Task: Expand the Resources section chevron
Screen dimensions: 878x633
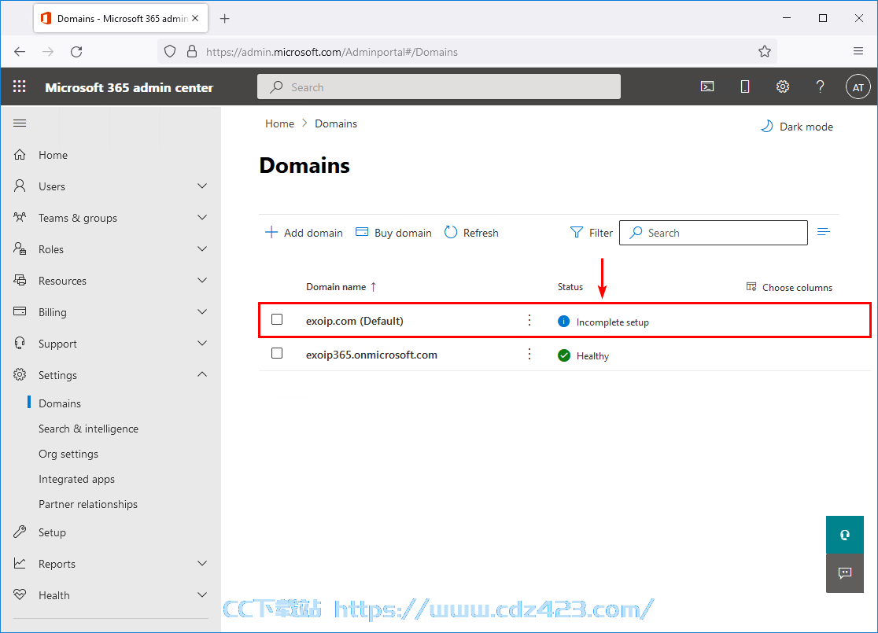Action: (x=202, y=280)
